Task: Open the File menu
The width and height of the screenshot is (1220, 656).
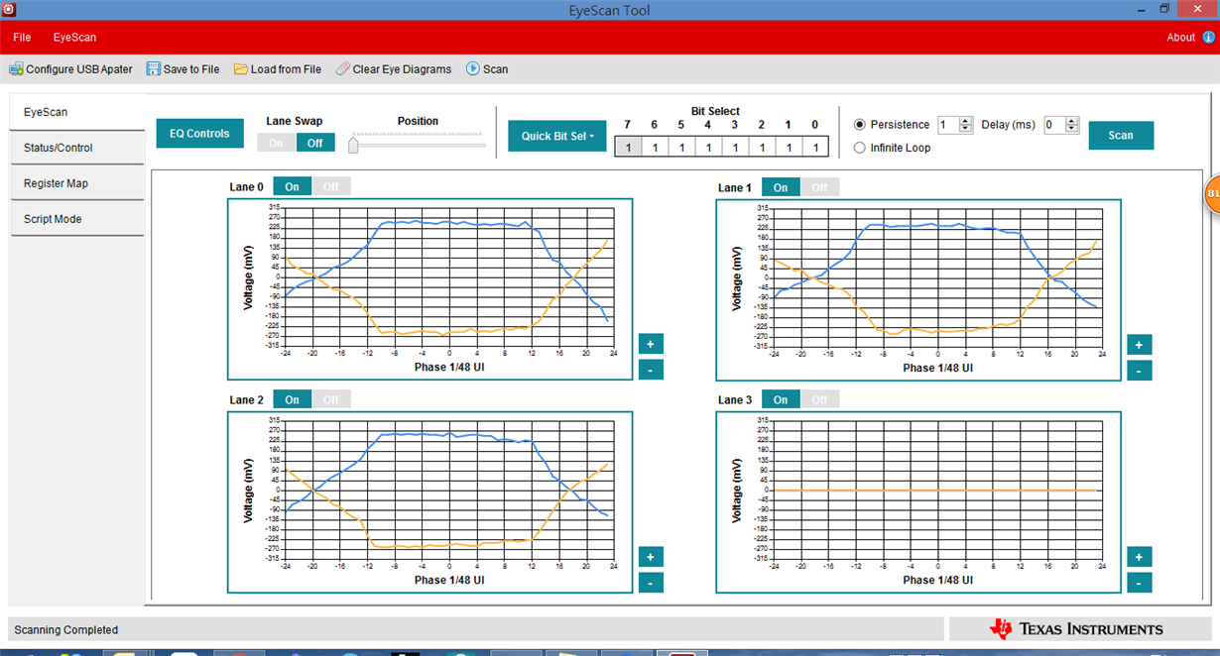Action: coord(22,38)
